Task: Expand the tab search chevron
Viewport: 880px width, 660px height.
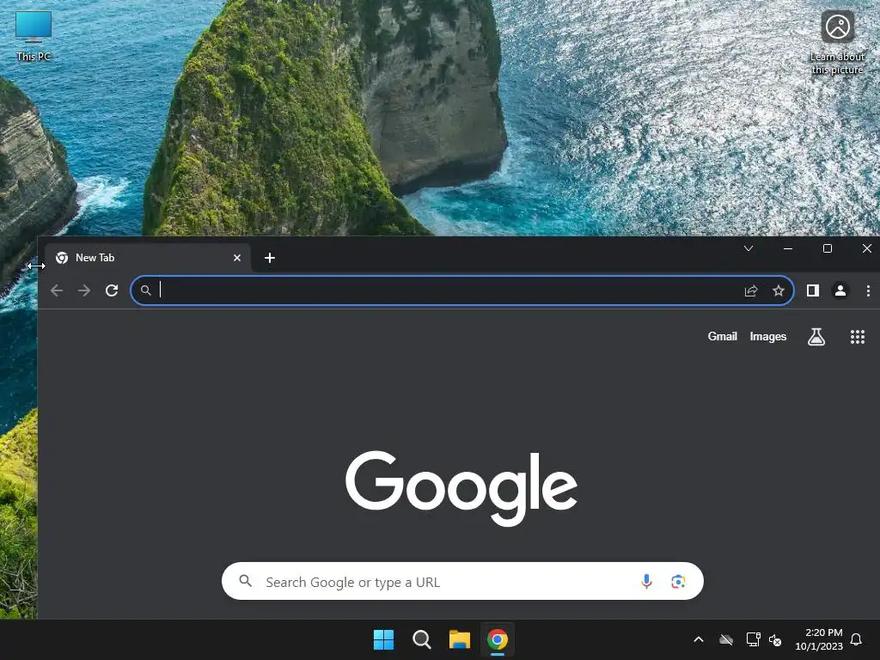Action: [749, 248]
